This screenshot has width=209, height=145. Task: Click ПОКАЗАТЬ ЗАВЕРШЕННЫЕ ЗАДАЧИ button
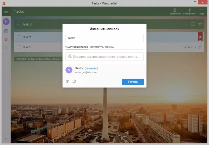(39, 59)
